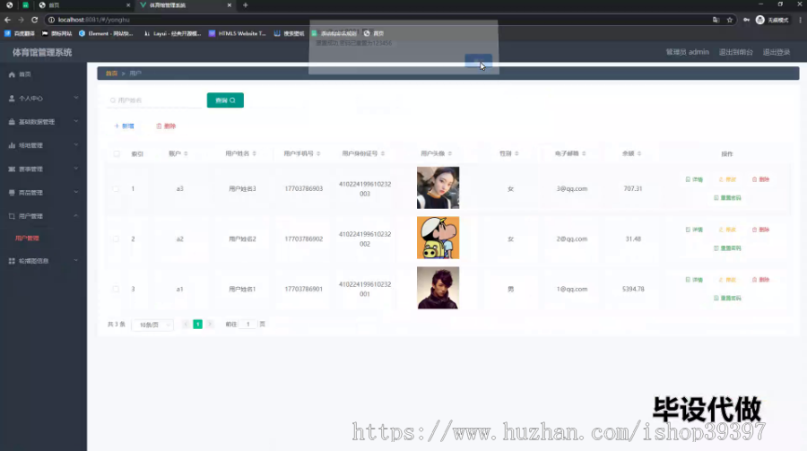
Task: Click the 基础数据管理 sidebar icon
Action: (x=12, y=122)
